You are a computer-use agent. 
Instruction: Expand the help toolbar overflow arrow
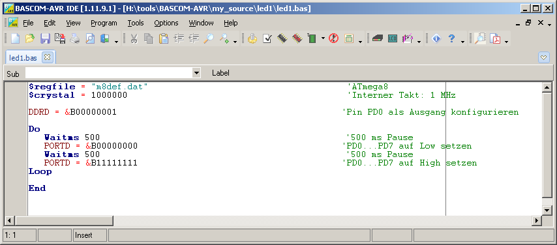(463, 42)
